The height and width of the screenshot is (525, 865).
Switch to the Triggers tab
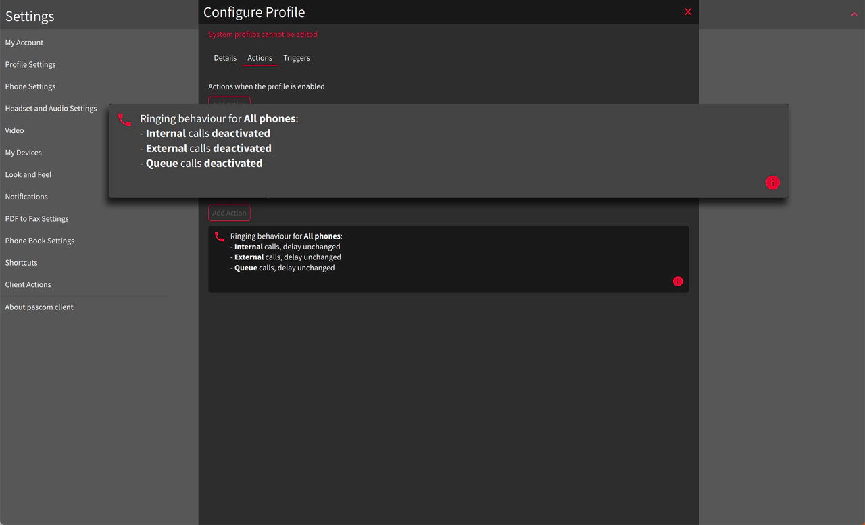(297, 58)
